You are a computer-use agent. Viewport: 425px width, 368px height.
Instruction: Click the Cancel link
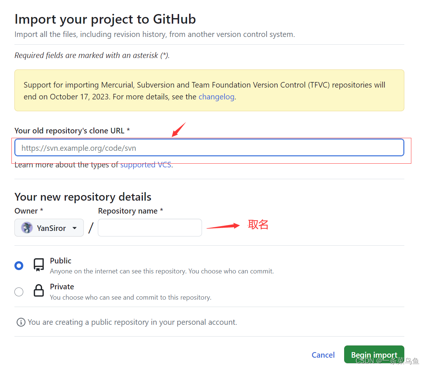point(323,355)
